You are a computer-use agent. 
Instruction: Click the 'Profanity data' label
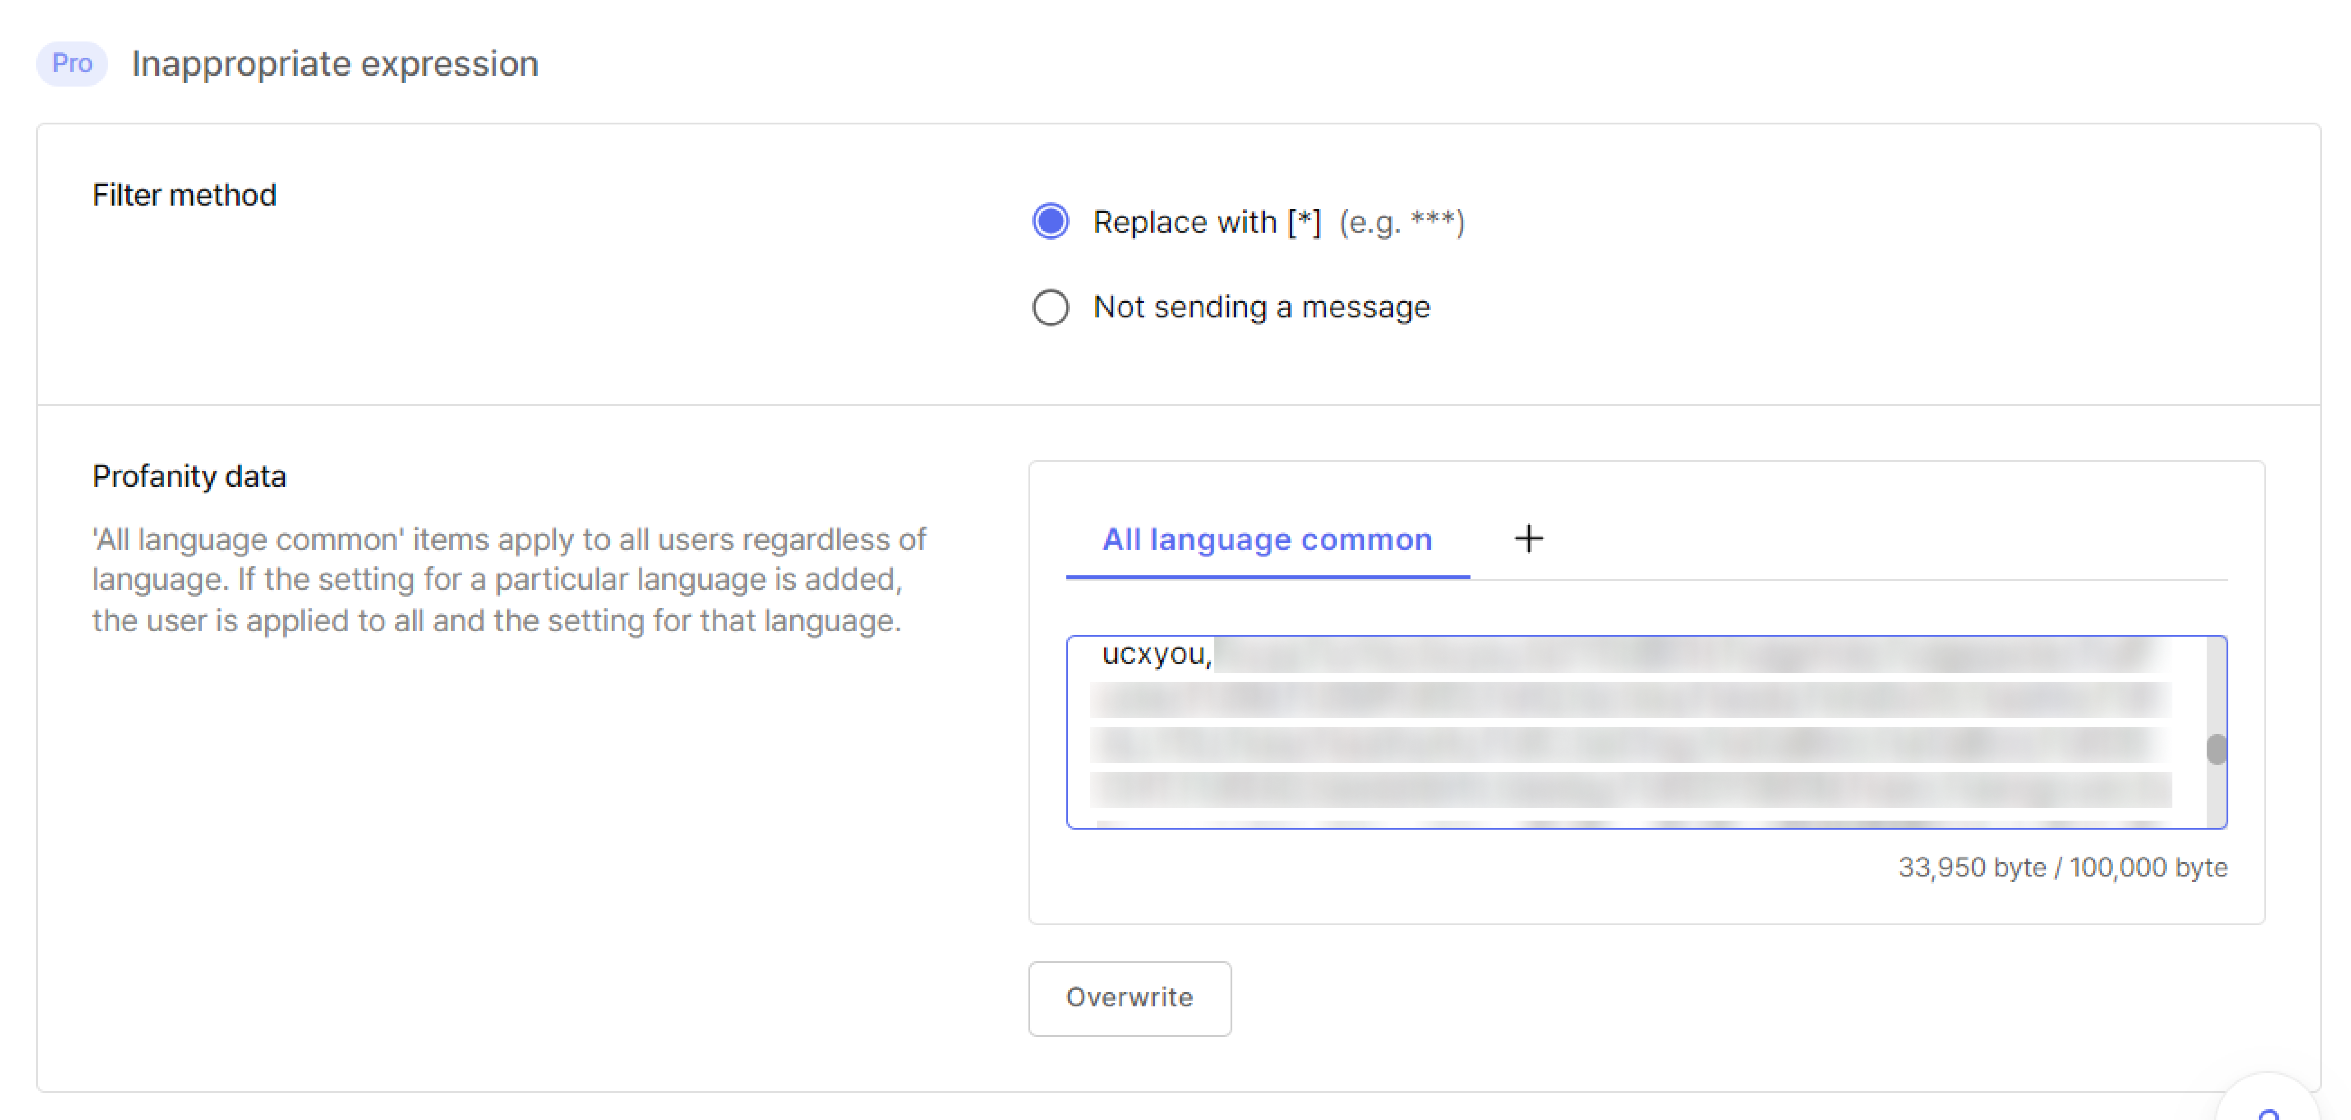pos(189,476)
